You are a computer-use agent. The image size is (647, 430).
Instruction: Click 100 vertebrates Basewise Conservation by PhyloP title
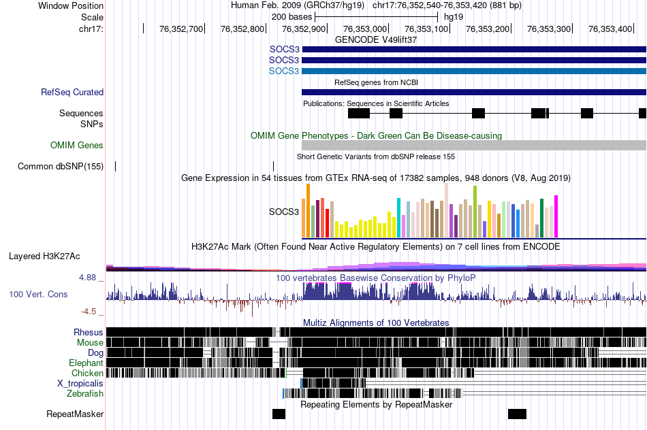[376, 278]
